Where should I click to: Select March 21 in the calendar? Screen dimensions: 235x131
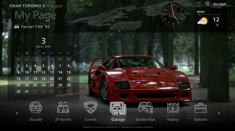(x=60, y=79)
